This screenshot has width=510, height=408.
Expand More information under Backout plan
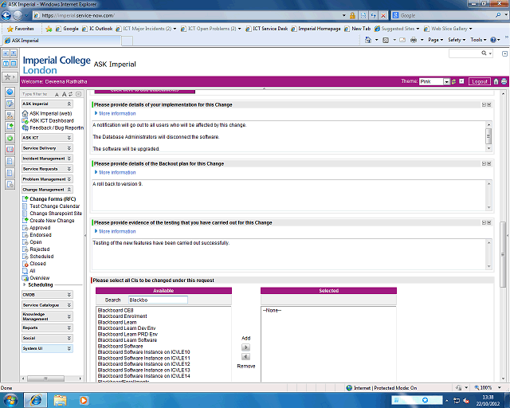click(x=116, y=172)
